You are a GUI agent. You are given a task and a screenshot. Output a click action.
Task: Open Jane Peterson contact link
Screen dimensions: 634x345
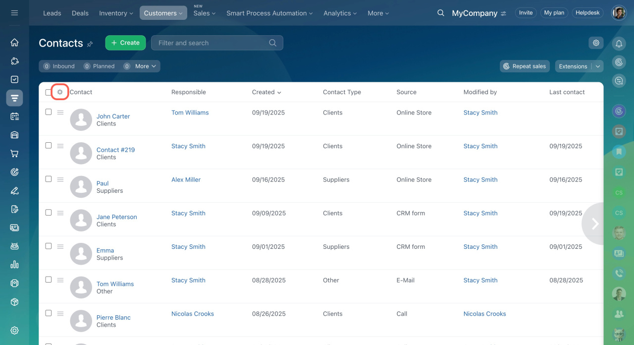click(x=116, y=217)
